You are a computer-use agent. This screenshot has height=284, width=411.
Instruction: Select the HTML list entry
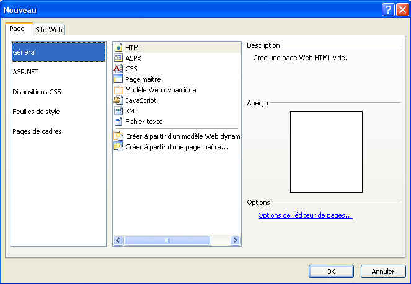coord(177,48)
